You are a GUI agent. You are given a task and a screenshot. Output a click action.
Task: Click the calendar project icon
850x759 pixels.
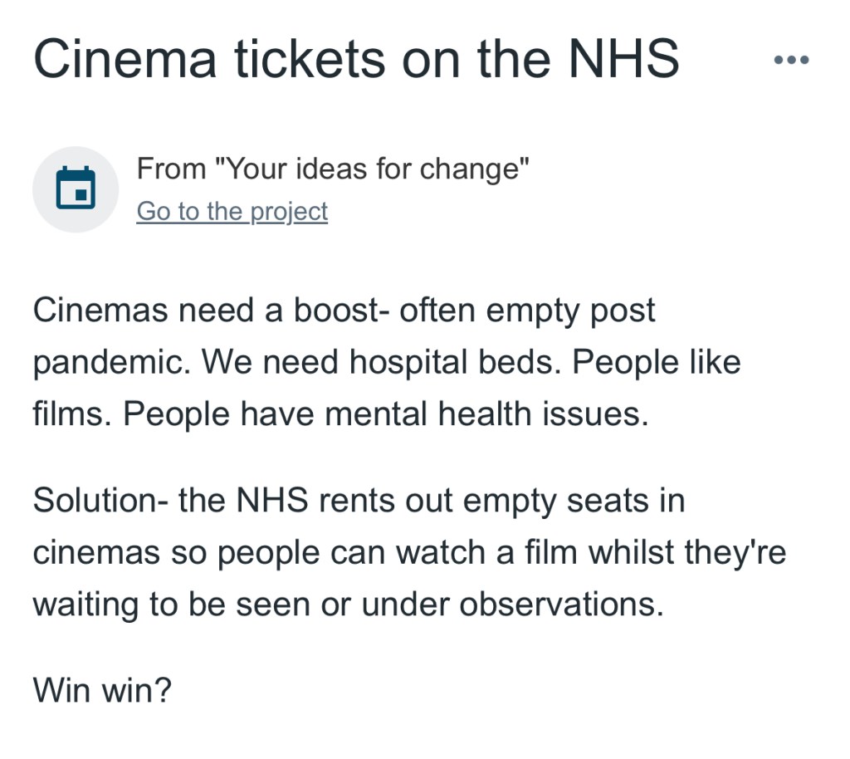(x=76, y=189)
